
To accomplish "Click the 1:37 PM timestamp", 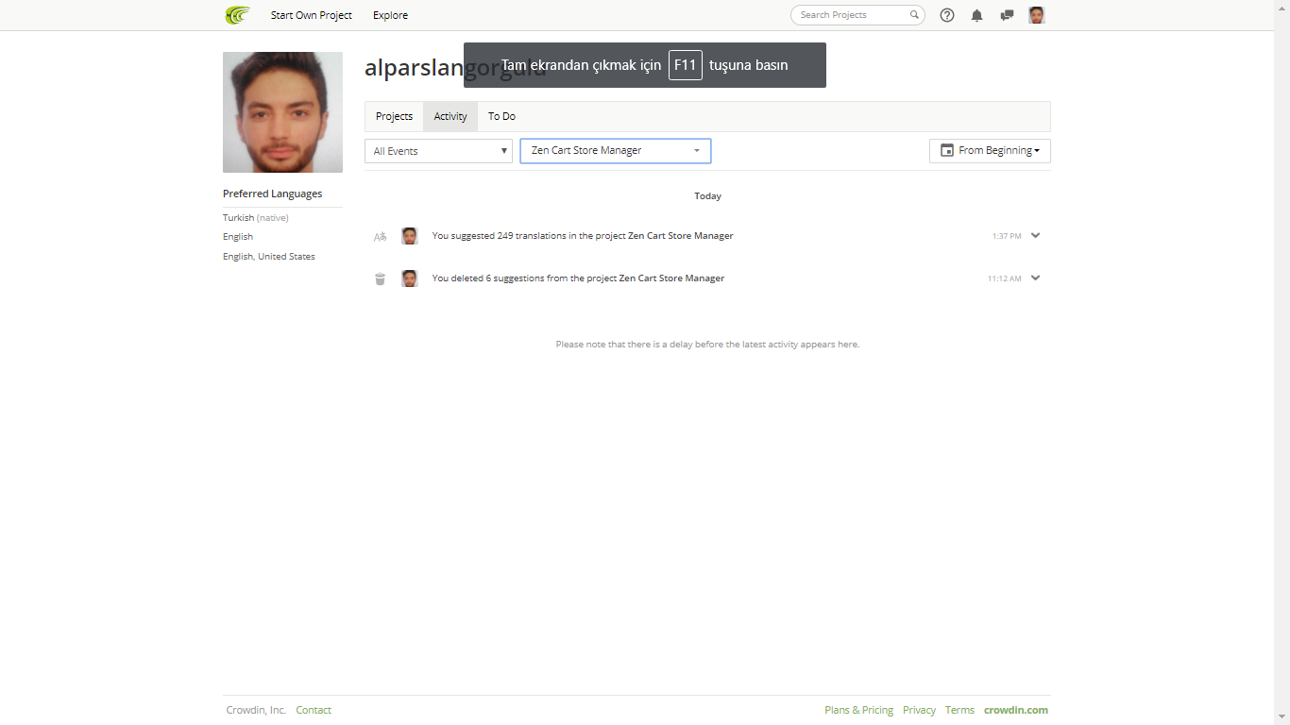I will click(1007, 236).
